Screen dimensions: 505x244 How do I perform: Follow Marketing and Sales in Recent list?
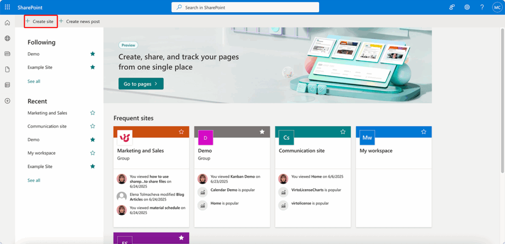point(92,113)
